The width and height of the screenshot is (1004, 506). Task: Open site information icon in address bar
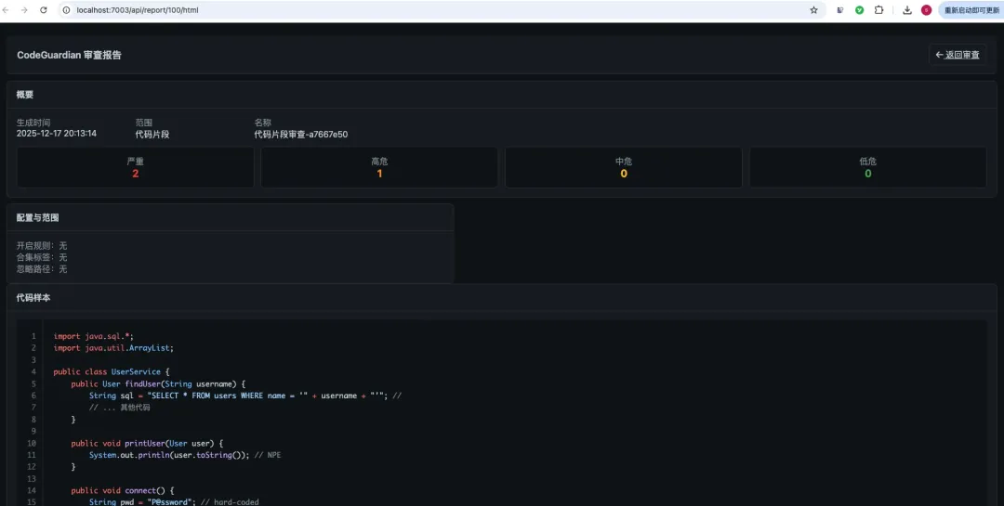click(67, 10)
